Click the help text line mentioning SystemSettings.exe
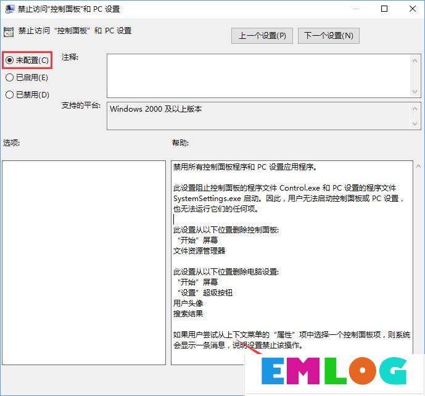 point(289,199)
